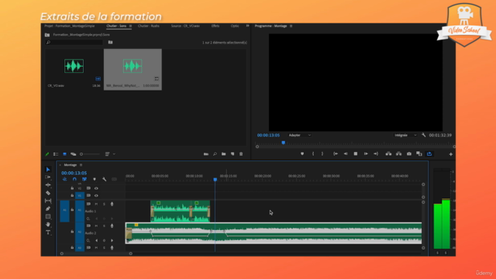Click the New Item icon in bin panel
Viewport: 496px width, 279px height.
click(x=232, y=154)
